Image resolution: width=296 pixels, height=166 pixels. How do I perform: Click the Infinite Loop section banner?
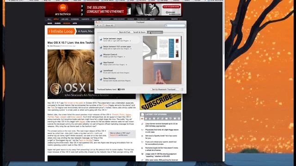(x=62, y=31)
